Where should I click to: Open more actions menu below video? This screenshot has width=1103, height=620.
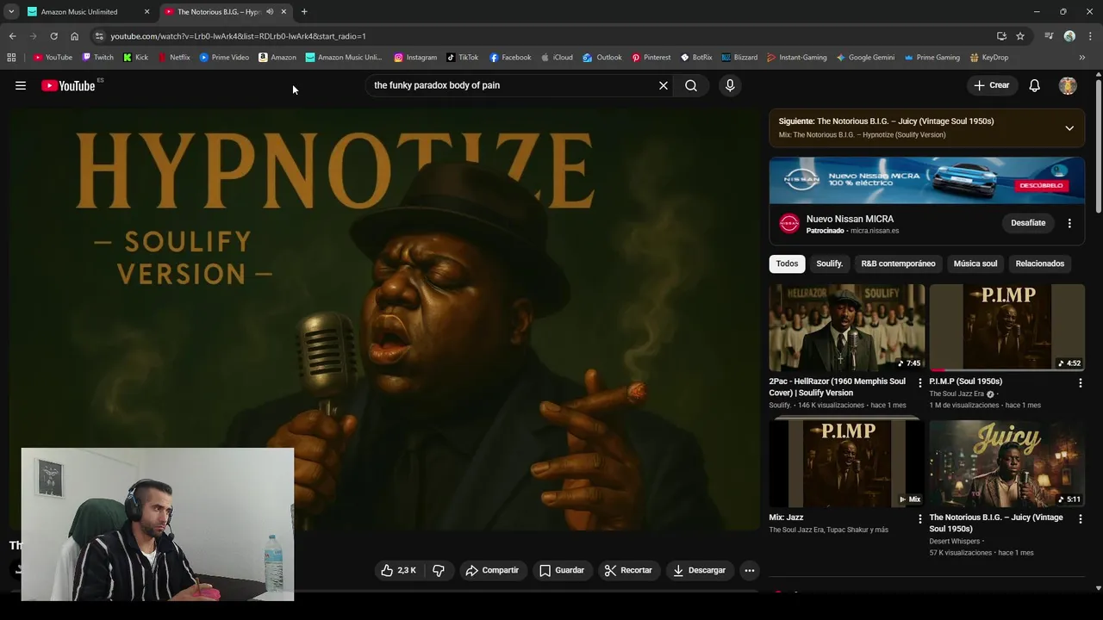[750, 570]
